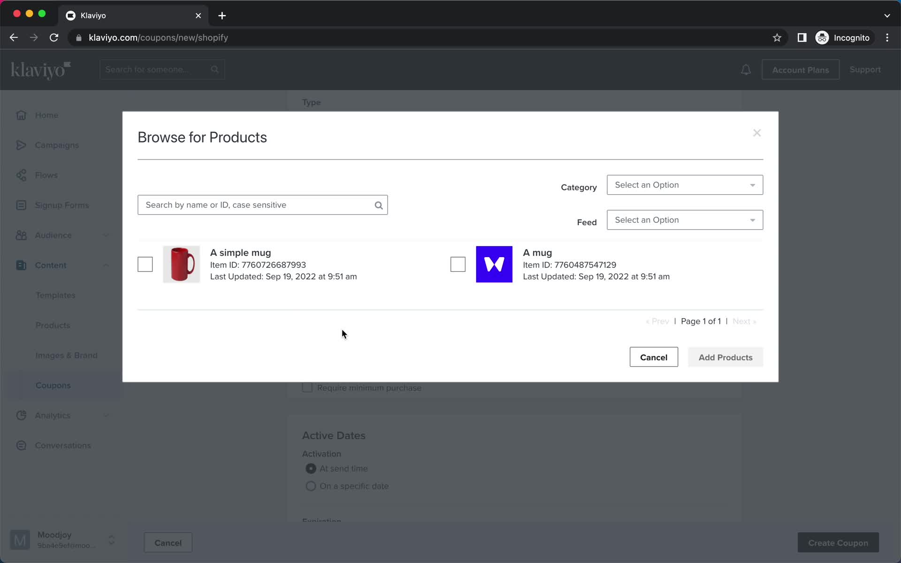Open the Category dropdown menu
Viewport: 901px width, 563px height.
[684, 185]
